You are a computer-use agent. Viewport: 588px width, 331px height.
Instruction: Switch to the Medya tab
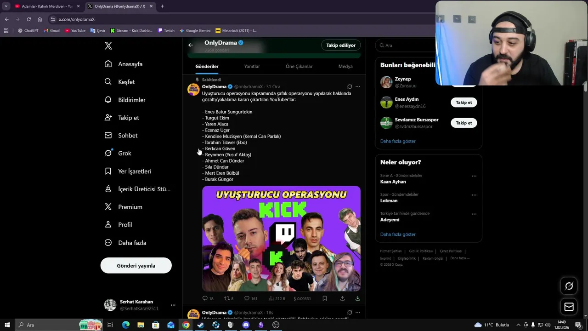pos(345,66)
